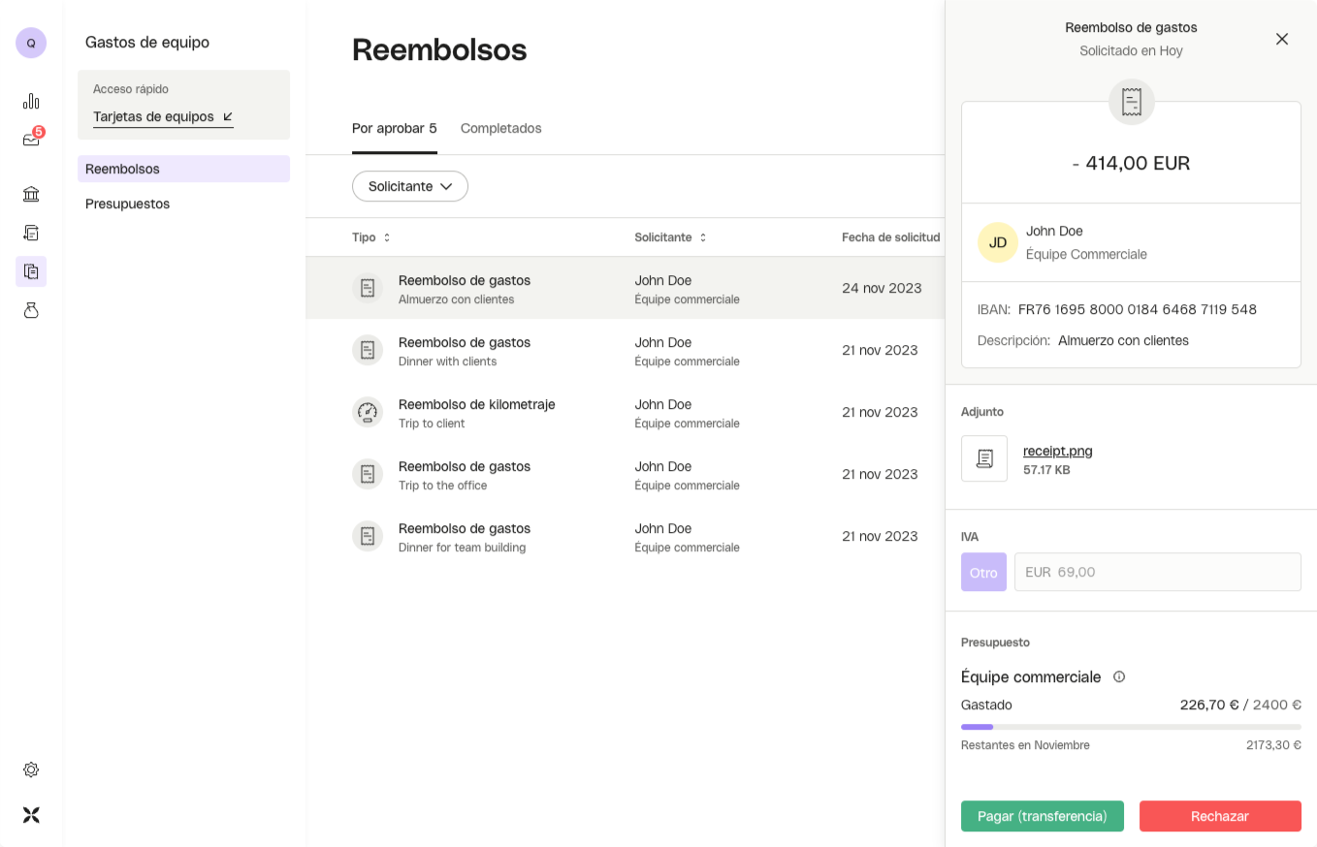The height and width of the screenshot is (847, 1317).
Task: Select Presupuestos in the side menu
Action: (127, 204)
